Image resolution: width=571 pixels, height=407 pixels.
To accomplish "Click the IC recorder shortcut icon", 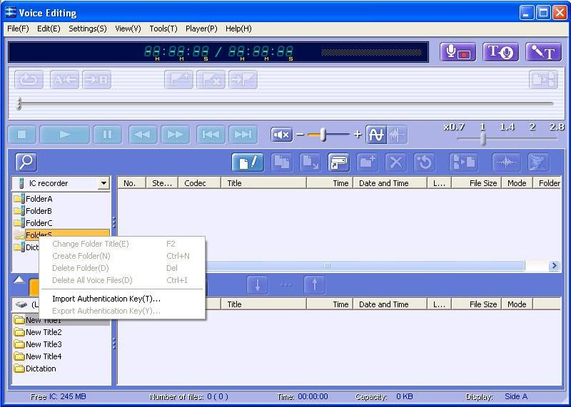I will [338, 163].
